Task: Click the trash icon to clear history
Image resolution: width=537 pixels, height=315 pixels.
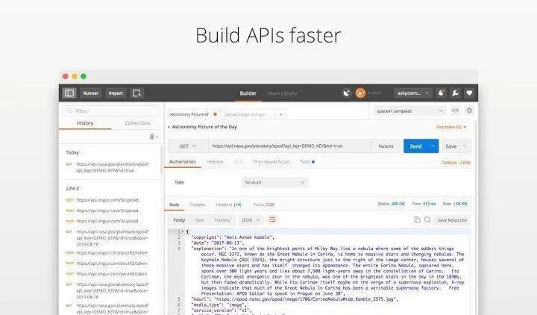Action: pyautogui.click(x=154, y=137)
